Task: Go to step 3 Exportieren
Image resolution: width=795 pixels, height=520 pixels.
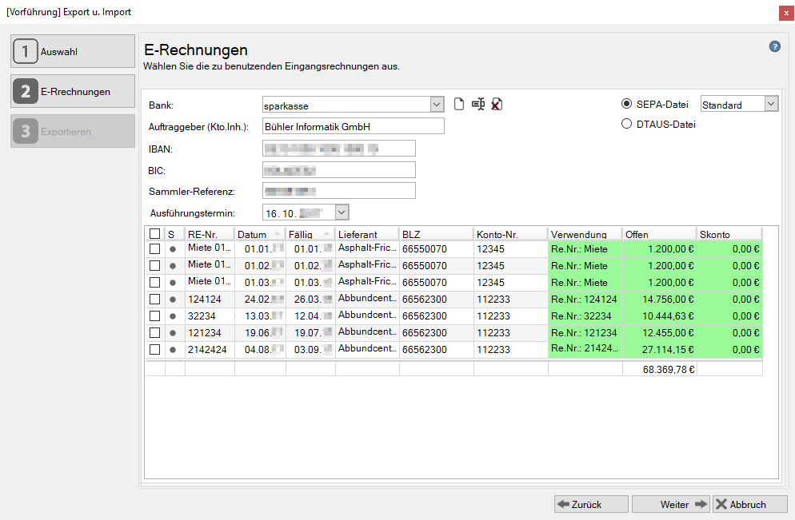Action: pyautogui.click(x=73, y=131)
